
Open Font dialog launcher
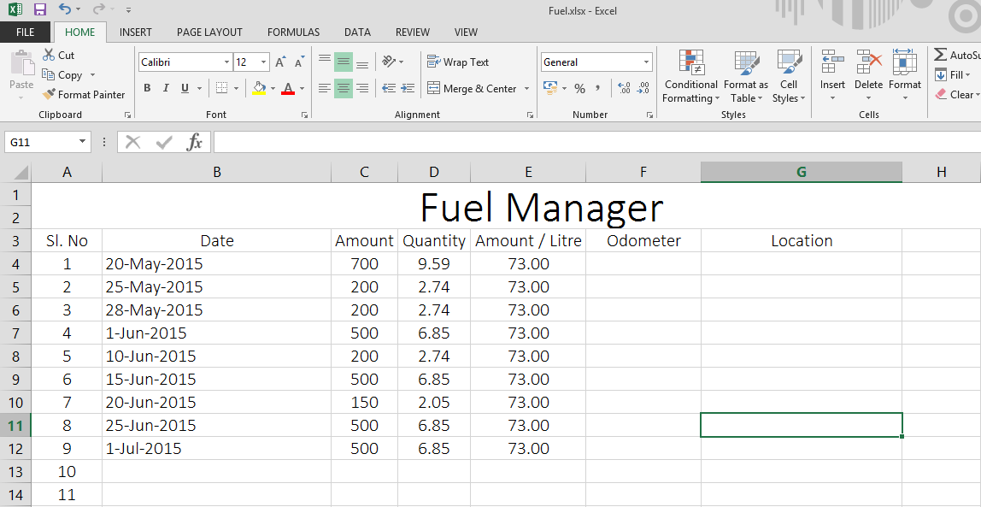[x=305, y=115]
